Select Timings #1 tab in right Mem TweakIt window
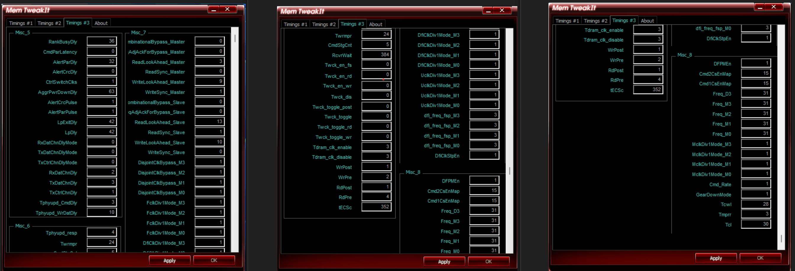 (x=567, y=21)
